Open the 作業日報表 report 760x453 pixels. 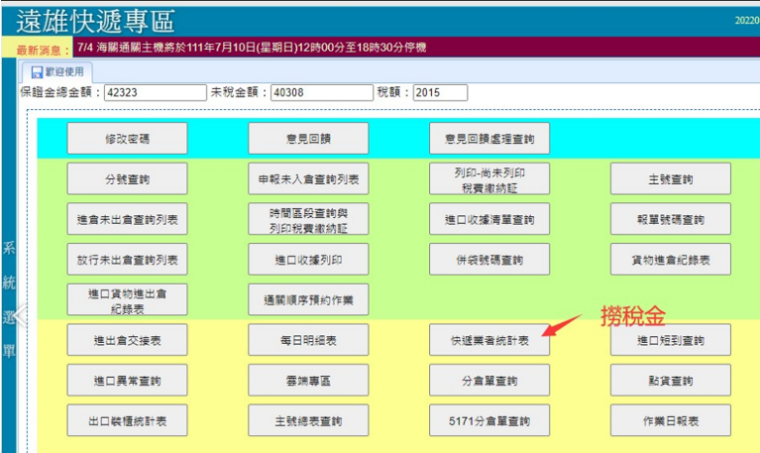coord(670,420)
